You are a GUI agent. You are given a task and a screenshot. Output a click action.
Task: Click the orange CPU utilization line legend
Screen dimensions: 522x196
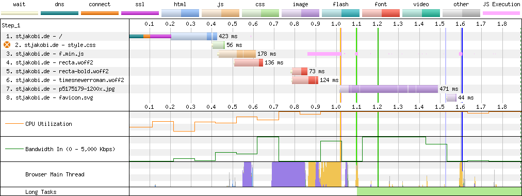[x=14, y=124]
